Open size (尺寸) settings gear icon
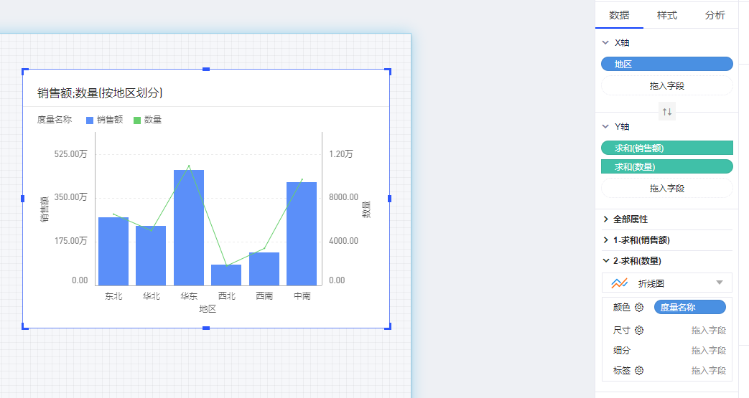This screenshot has height=398, width=749. tap(639, 331)
